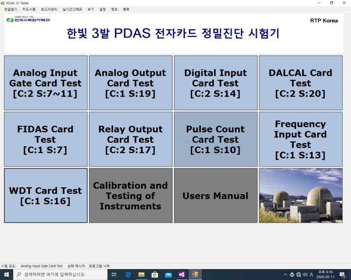This screenshot has width=351, height=280.
Task: Open the 카드시험 menu
Action: (x=28, y=9)
